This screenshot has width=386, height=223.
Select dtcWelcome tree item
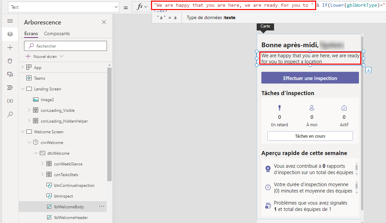[58, 153]
